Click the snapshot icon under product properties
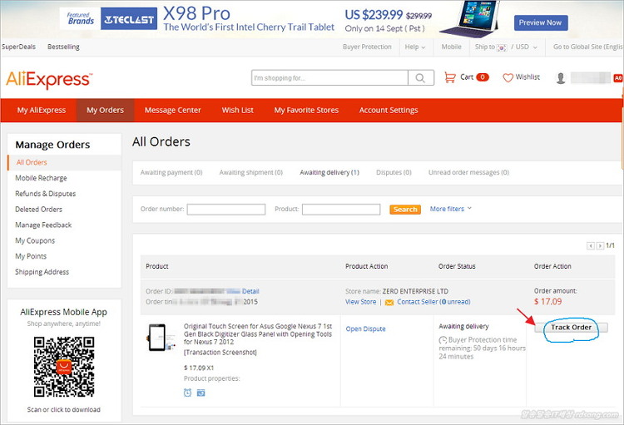 [201, 392]
